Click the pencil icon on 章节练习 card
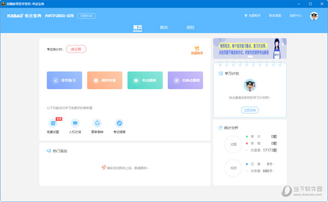Screen dimensions: 328x202 pyautogui.click(x=56, y=80)
